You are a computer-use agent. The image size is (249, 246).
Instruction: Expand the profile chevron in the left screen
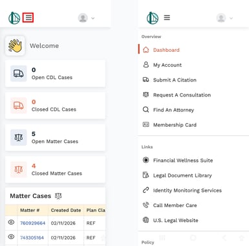point(93,18)
